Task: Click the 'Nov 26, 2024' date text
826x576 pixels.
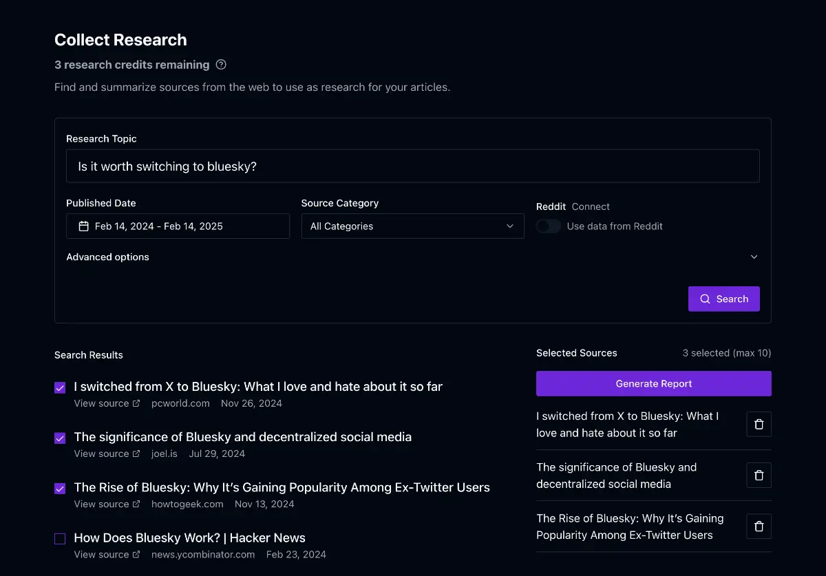Action: click(251, 403)
